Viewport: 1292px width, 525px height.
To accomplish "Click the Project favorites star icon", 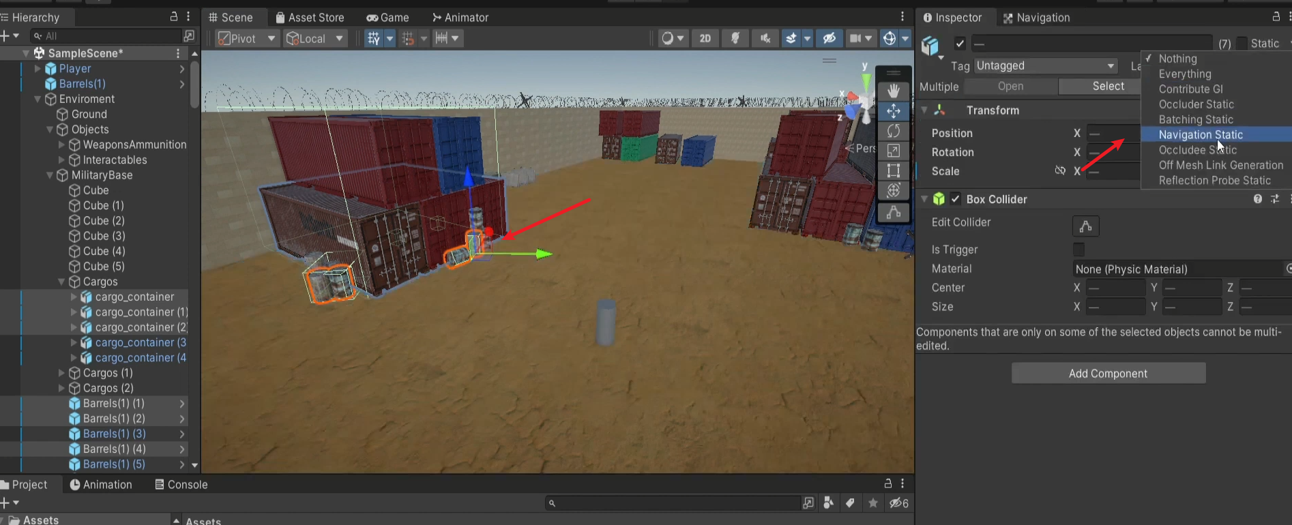I will pos(873,503).
